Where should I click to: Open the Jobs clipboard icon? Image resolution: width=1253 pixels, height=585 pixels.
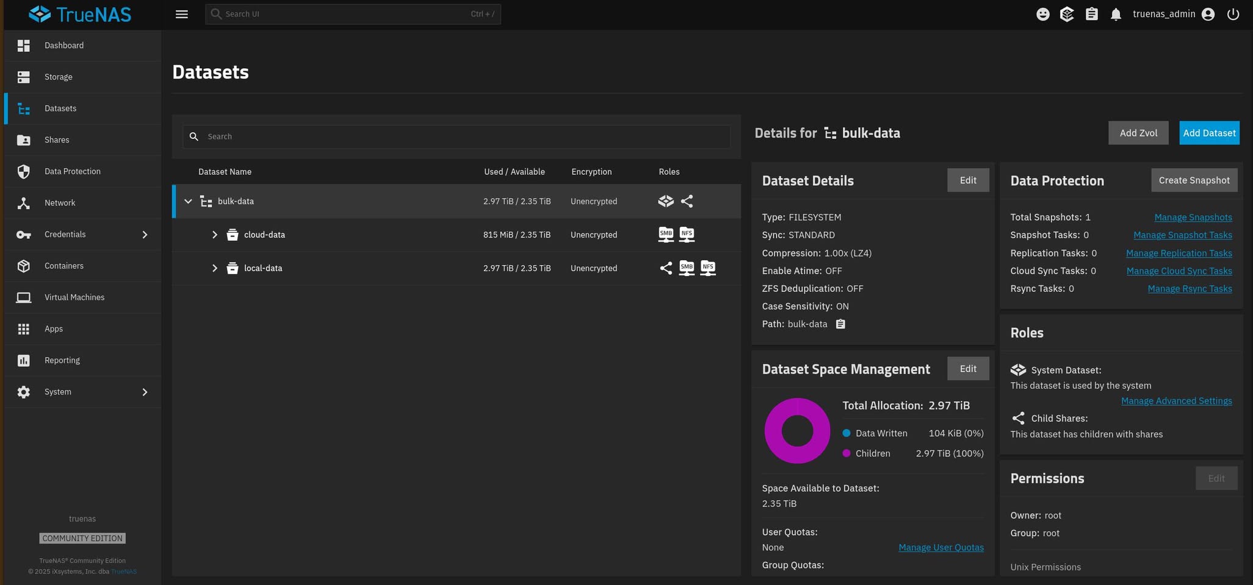coord(1092,14)
